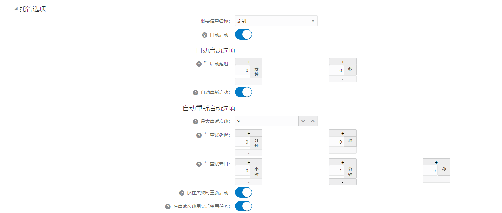502x213 pixels.
Task: Click help icon next to 重试窗口
Action: click(x=199, y=164)
